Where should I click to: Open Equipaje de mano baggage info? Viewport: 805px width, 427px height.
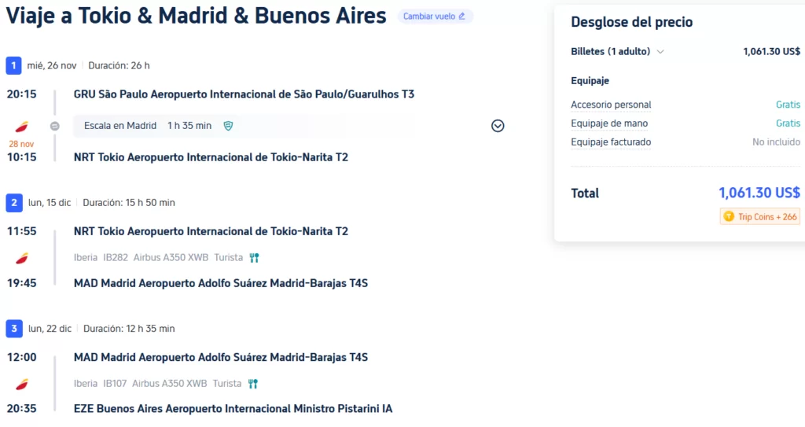click(609, 123)
